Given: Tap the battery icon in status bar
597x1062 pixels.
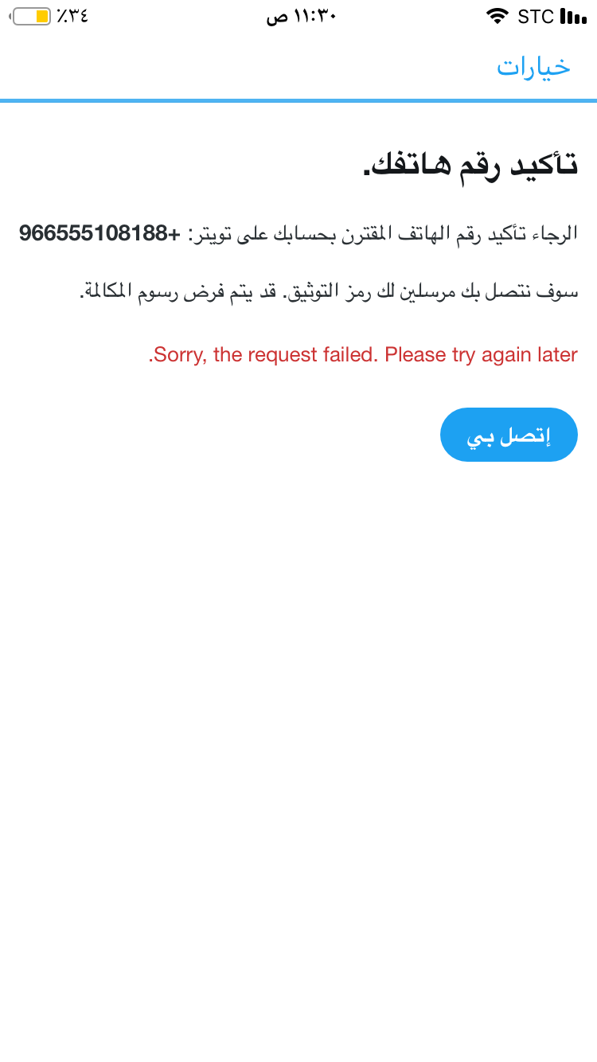Looking at the screenshot, I should click(x=30, y=16).
